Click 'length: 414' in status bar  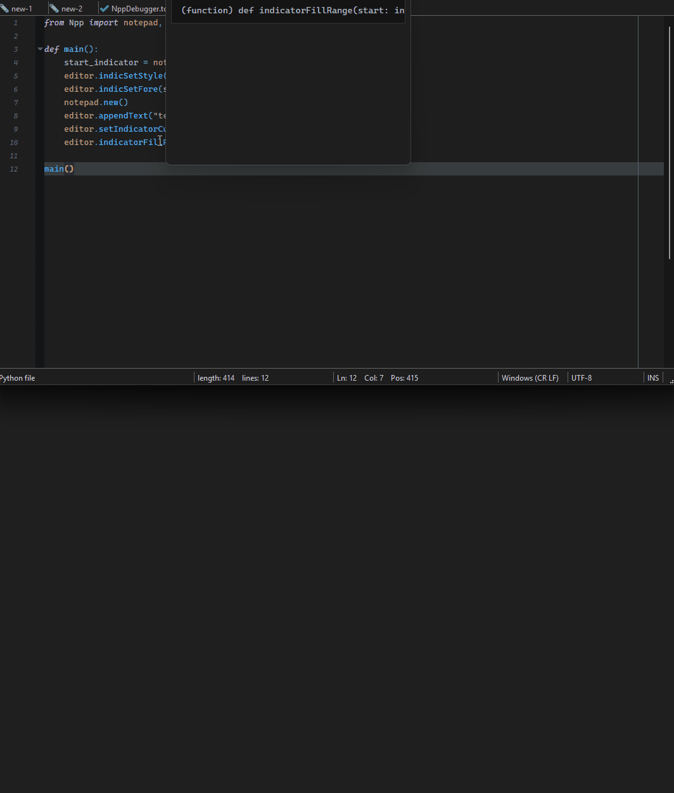pos(216,377)
